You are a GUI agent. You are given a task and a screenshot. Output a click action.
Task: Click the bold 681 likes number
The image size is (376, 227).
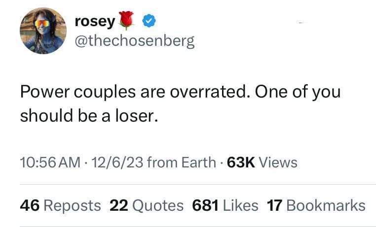pos(205,205)
